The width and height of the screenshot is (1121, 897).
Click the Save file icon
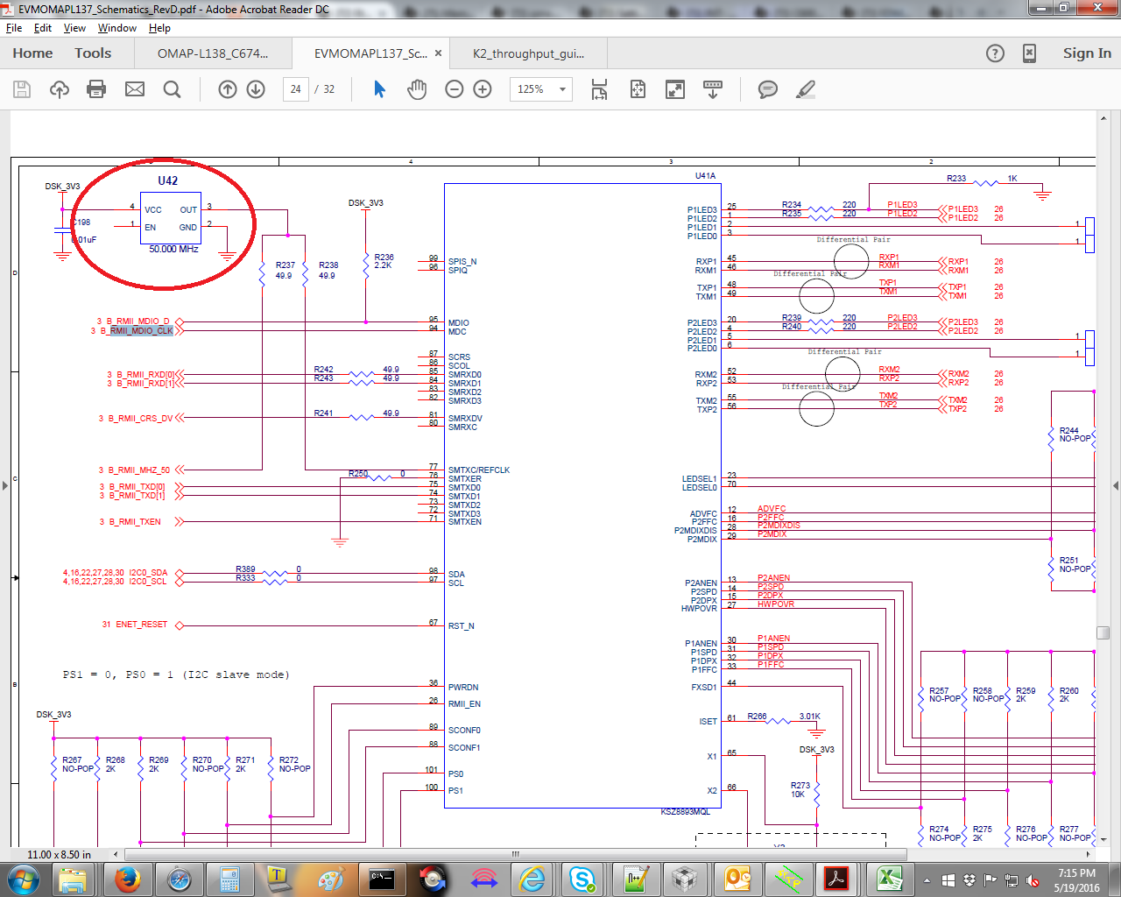(22, 89)
